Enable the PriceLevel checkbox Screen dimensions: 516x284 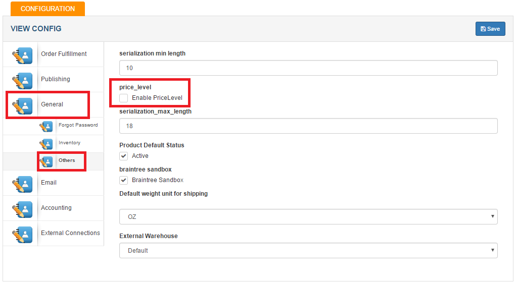[124, 98]
